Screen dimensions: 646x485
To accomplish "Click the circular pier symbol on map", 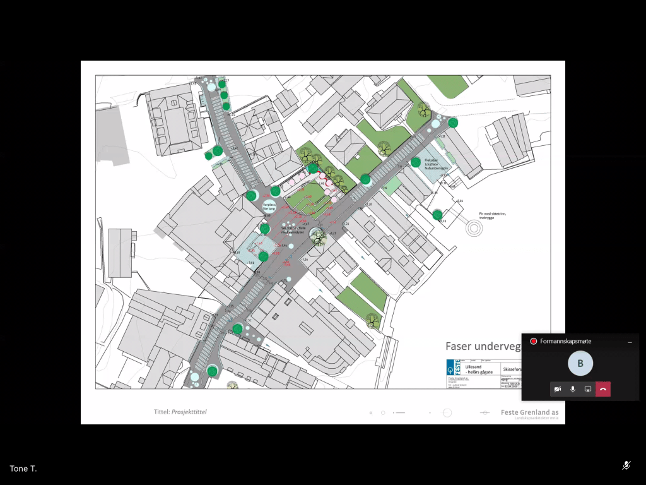I will (x=474, y=227).
